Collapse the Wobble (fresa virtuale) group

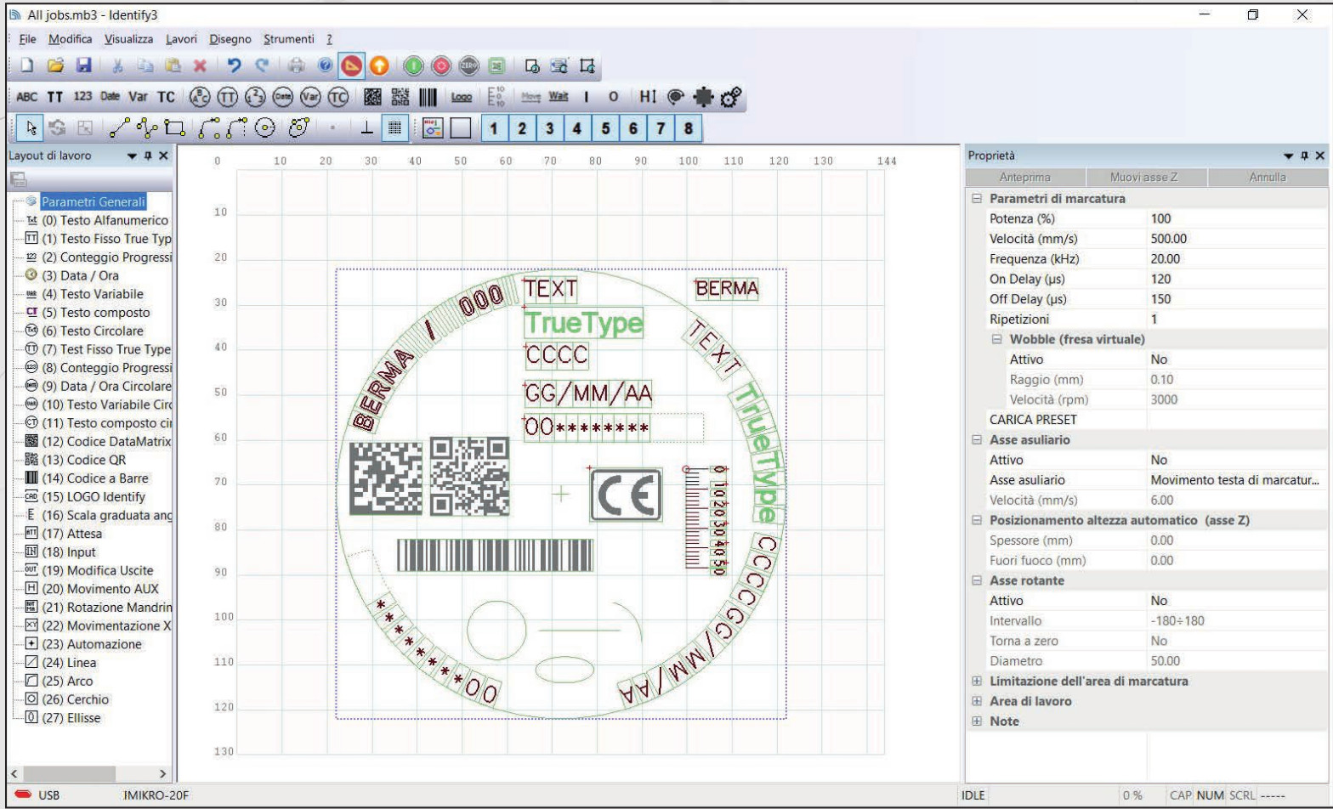(x=997, y=339)
